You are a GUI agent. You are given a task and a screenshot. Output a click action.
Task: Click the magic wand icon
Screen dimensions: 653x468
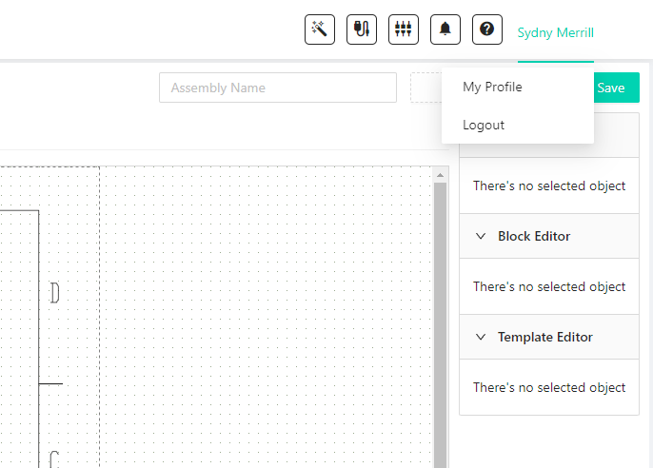320,29
